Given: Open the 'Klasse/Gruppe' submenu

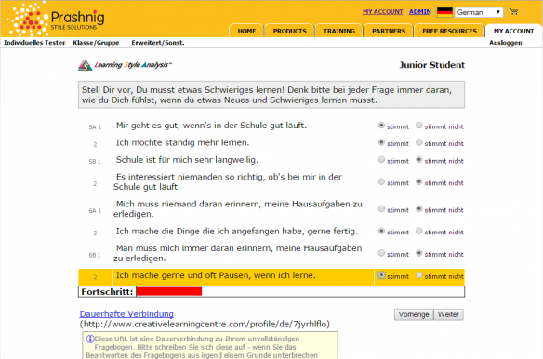Looking at the screenshot, I should [x=96, y=43].
